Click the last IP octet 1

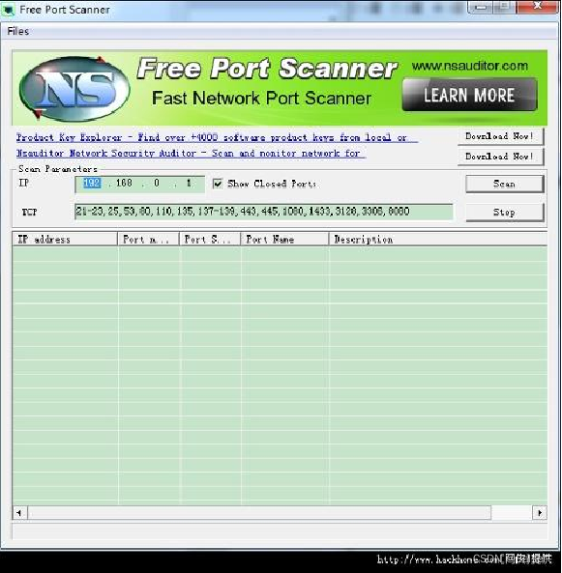[x=189, y=183]
